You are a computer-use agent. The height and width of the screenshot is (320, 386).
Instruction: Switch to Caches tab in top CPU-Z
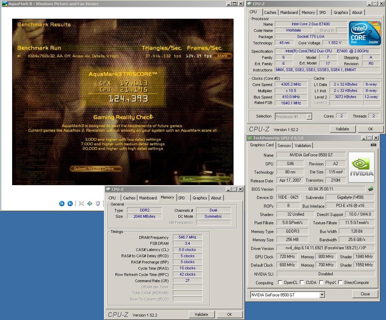(x=270, y=12)
